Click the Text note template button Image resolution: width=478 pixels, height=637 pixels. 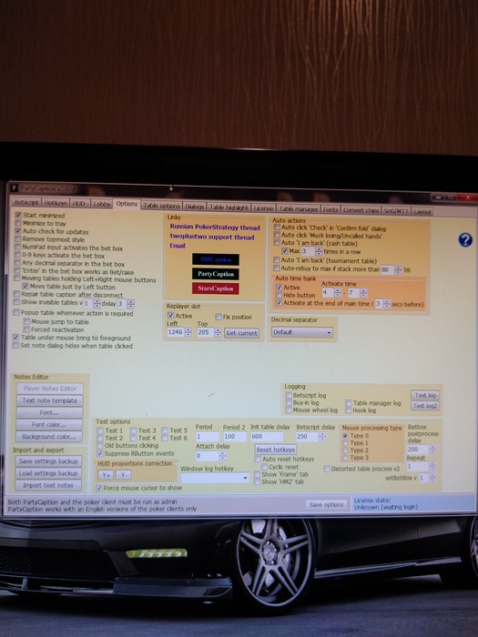pos(49,400)
